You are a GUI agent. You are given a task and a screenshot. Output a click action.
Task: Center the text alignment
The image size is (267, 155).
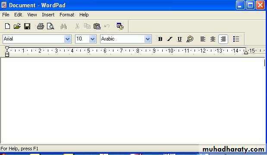pos(213,39)
